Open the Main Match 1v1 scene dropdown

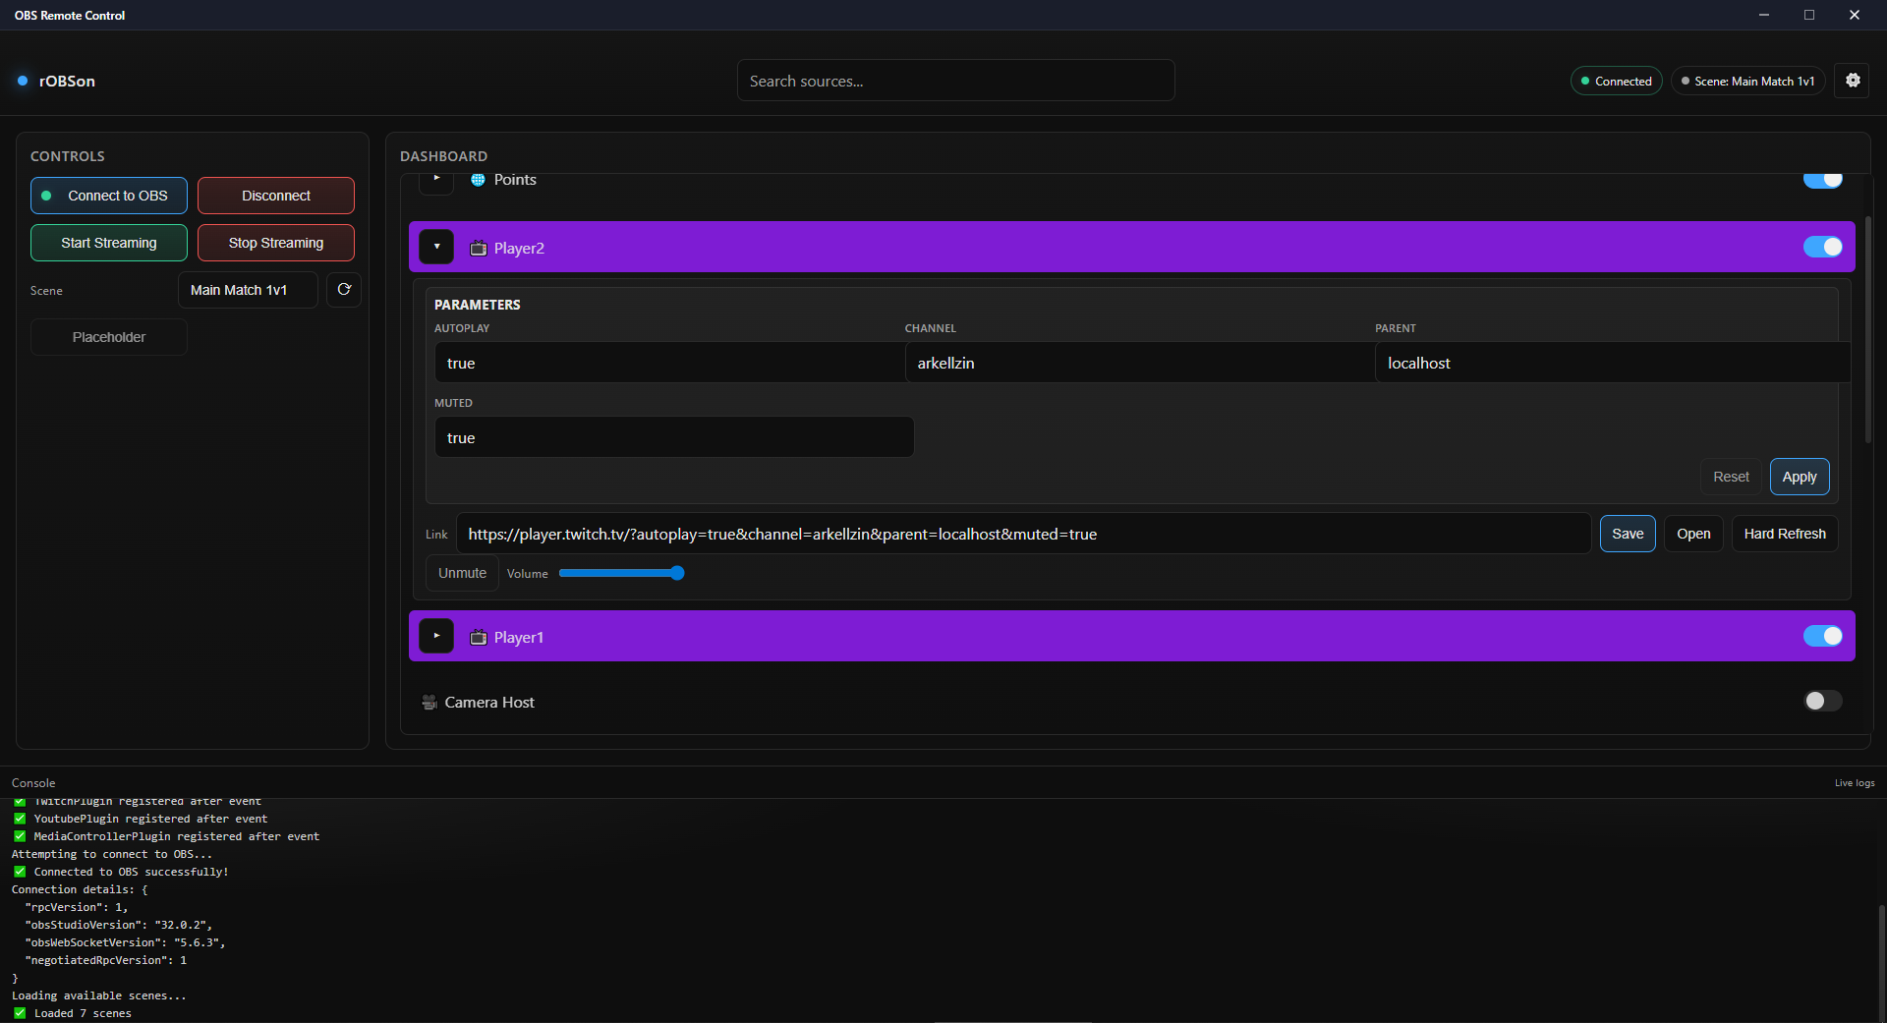coord(248,289)
